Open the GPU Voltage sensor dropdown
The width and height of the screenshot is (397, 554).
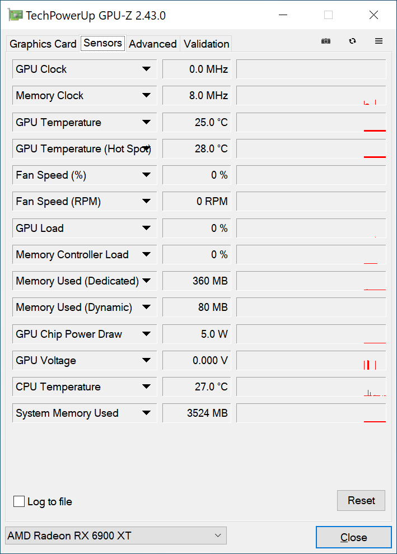[x=146, y=361]
